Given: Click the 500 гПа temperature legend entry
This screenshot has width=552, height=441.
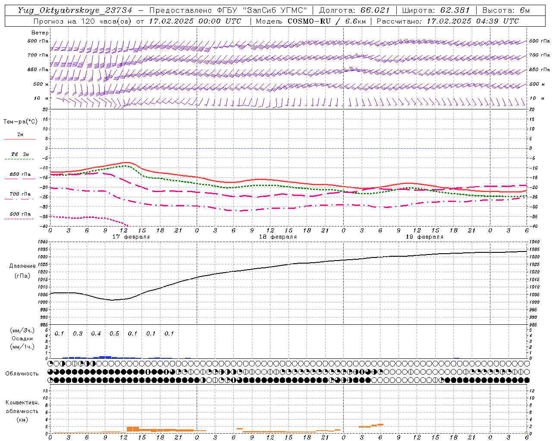Looking at the screenshot, I should pos(20,215).
